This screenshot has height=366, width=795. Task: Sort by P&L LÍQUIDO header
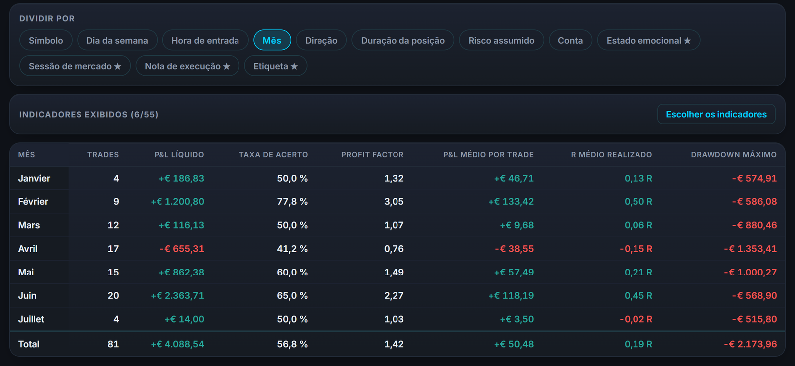(x=179, y=155)
